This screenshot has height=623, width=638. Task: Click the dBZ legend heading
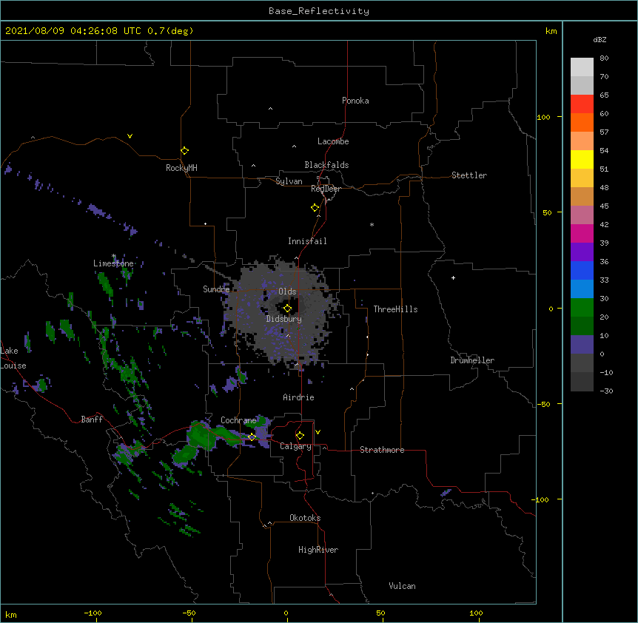pyautogui.click(x=600, y=40)
